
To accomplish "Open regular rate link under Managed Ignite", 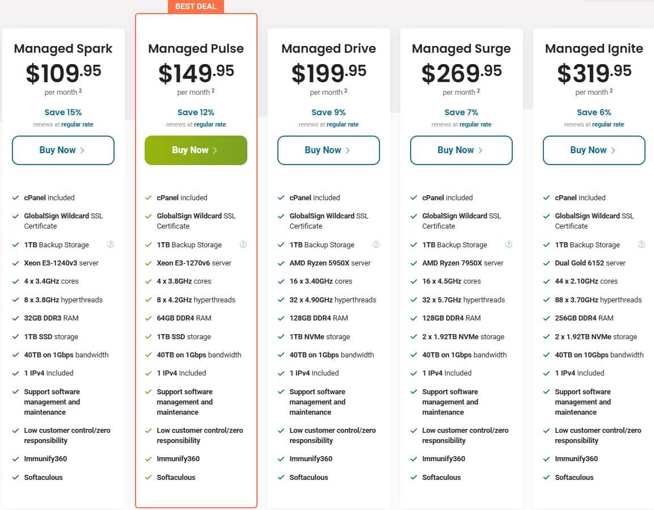I will click(608, 124).
